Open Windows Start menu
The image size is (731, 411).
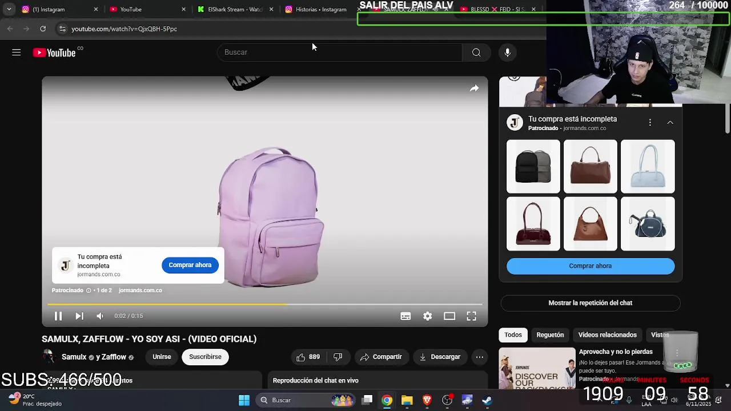244,400
